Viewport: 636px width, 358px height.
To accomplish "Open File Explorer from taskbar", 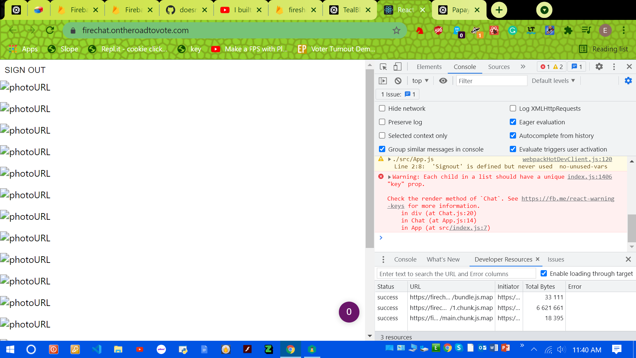I will [x=118, y=349].
